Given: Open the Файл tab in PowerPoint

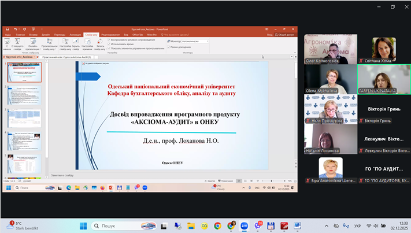Looking at the screenshot, I should point(8,35).
